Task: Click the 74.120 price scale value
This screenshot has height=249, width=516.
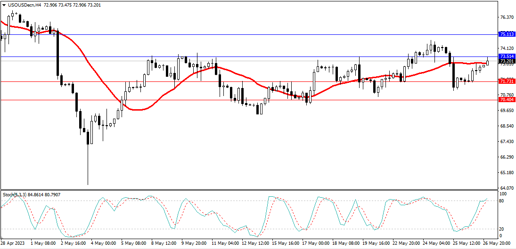Action: coord(507,48)
